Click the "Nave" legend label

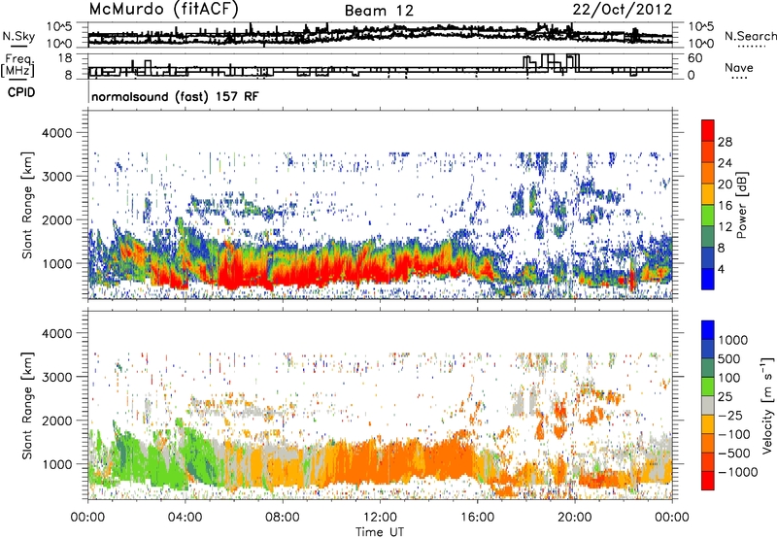pyautogui.click(x=739, y=67)
